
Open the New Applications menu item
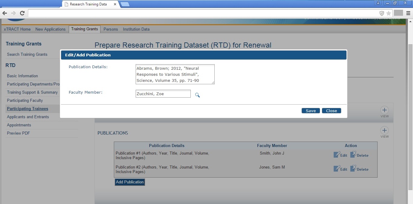pyautogui.click(x=50, y=29)
